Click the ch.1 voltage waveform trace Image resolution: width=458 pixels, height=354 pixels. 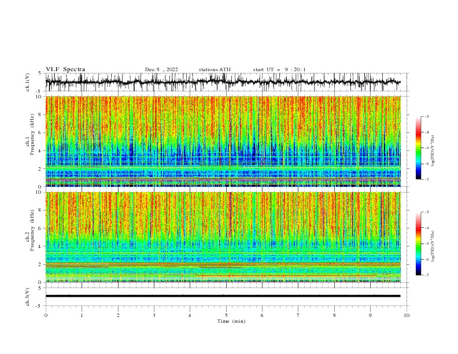(x=223, y=82)
